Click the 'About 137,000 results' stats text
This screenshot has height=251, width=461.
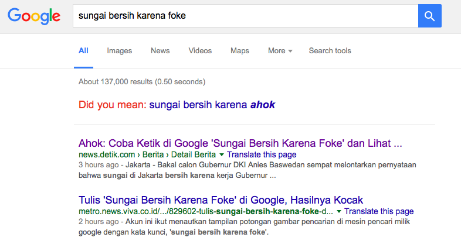point(141,82)
